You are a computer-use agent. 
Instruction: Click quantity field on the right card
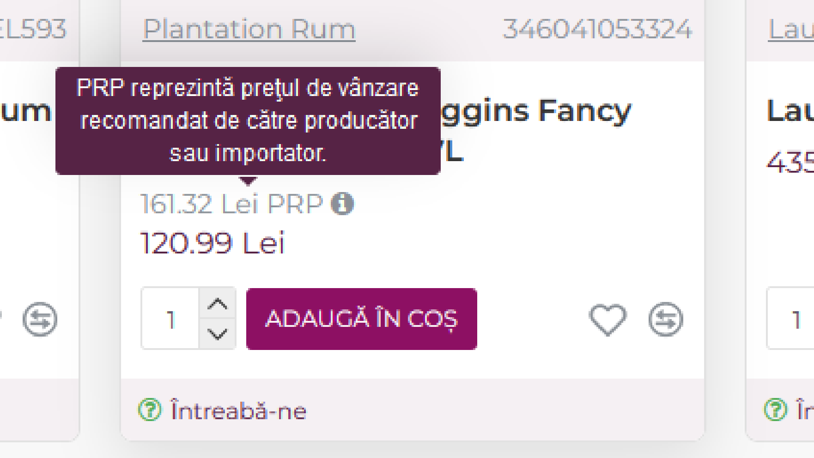791,319
